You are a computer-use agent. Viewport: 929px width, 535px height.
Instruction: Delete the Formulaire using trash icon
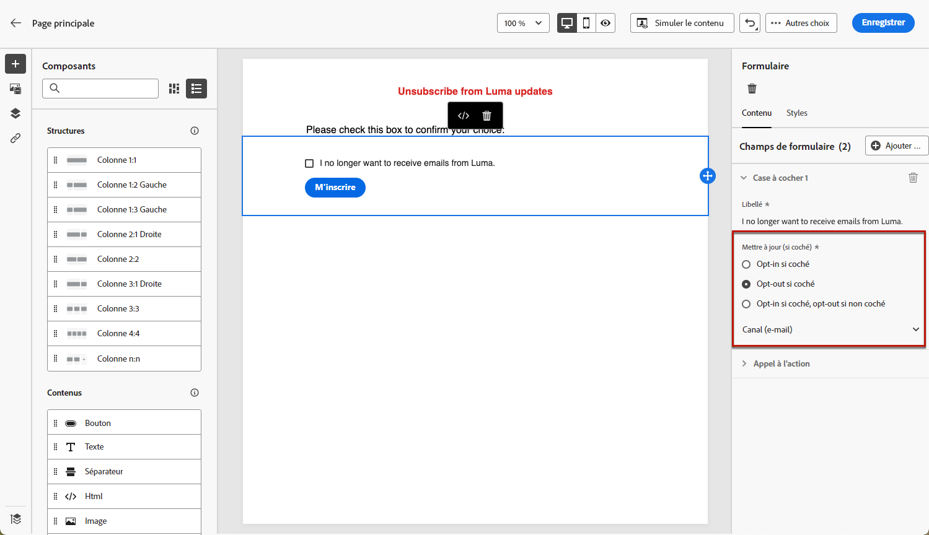752,89
